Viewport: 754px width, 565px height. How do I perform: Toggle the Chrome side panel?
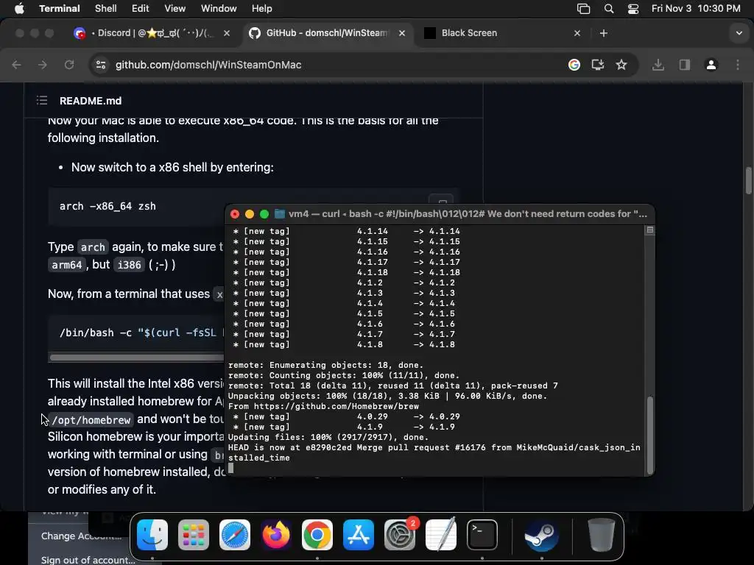pyautogui.click(x=685, y=65)
